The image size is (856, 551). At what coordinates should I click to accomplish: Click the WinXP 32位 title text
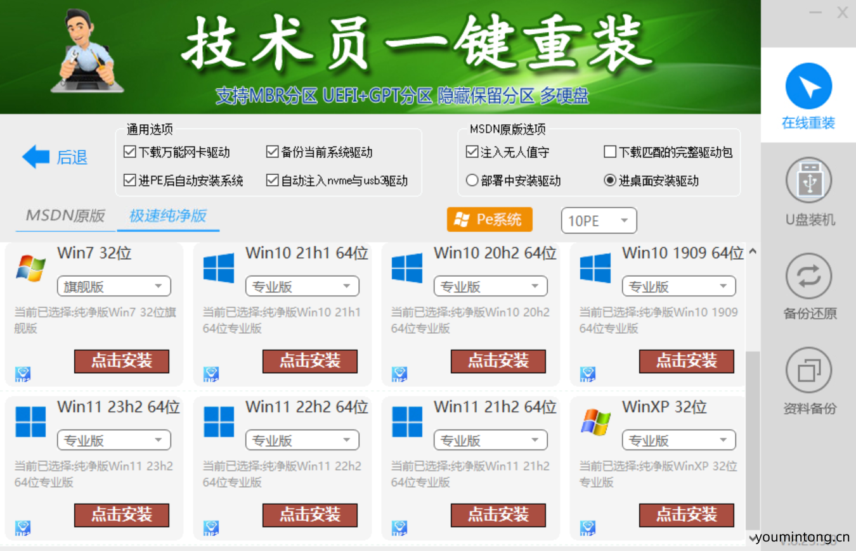tap(665, 407)
